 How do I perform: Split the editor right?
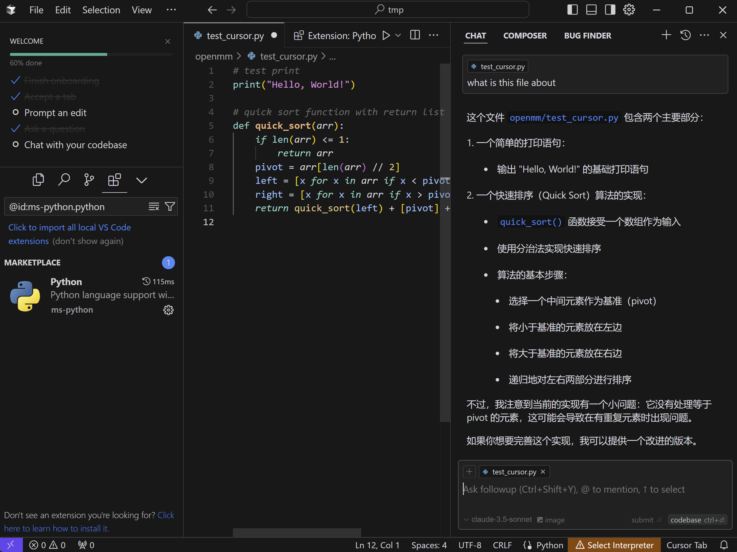[x=415, y=35]
